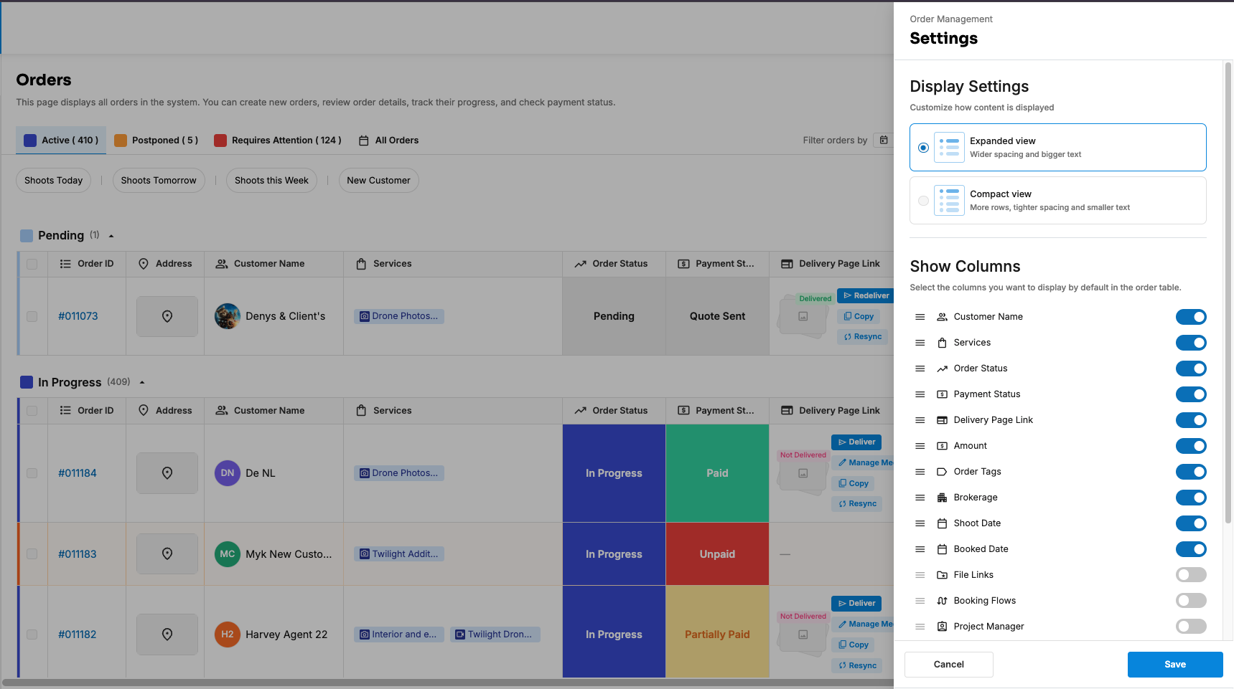
Task: Switch to the Postponed ( 5 ) tab
Action: pos(156,141)
